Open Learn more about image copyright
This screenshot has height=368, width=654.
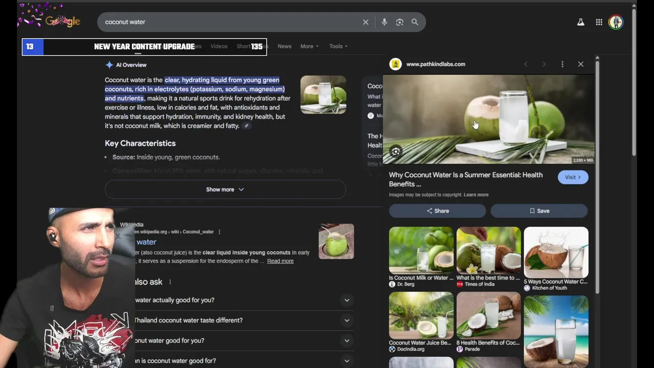click(476, 195)
